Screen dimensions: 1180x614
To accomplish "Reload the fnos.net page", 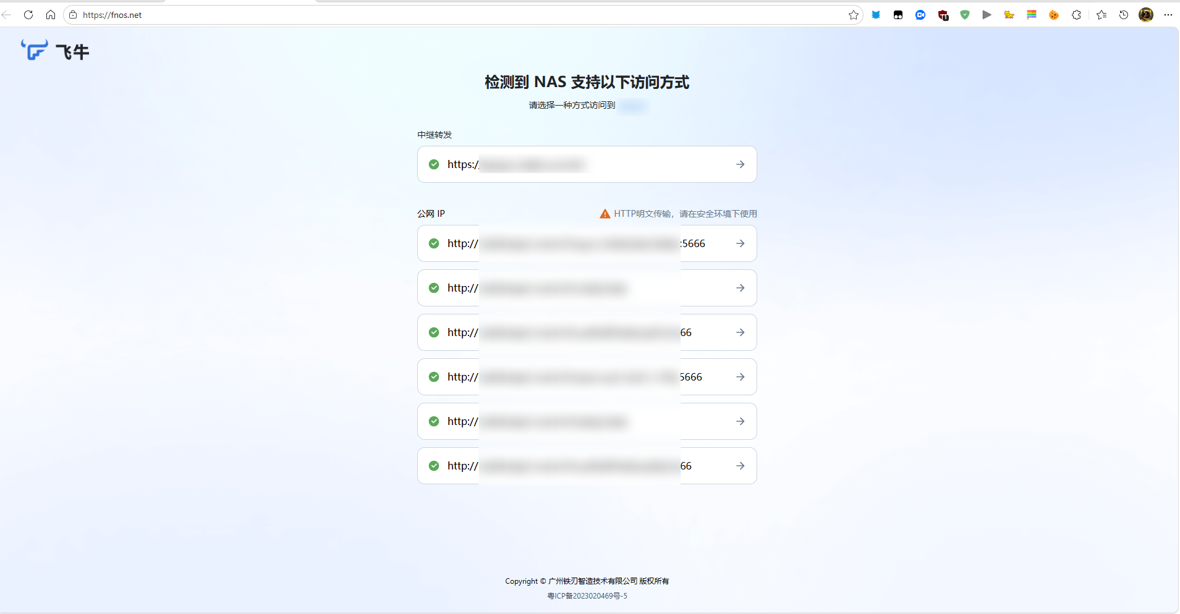I will click(x=28, y=15).
